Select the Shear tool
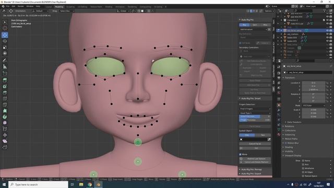Viewport: 334px width, 188px height. tap(5, 141)
